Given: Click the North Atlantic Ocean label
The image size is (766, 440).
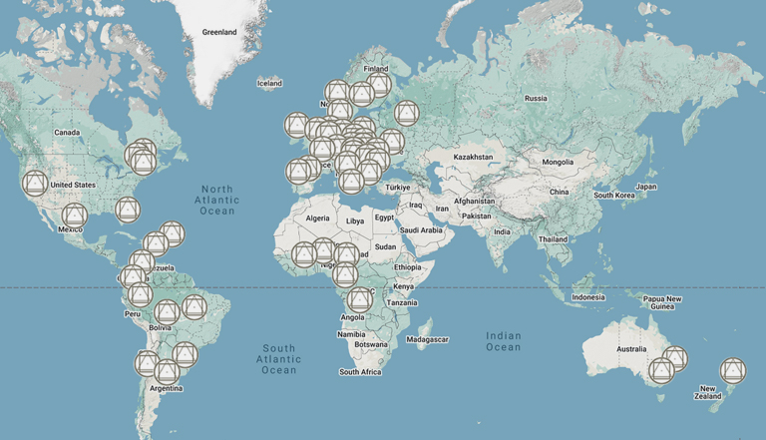Looking at the screenshot, I should click(x=216, y=200).
